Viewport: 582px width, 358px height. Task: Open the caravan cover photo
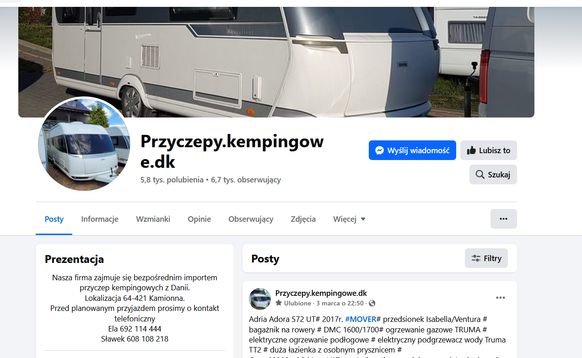pyautogui.click(x=276, y=62)
